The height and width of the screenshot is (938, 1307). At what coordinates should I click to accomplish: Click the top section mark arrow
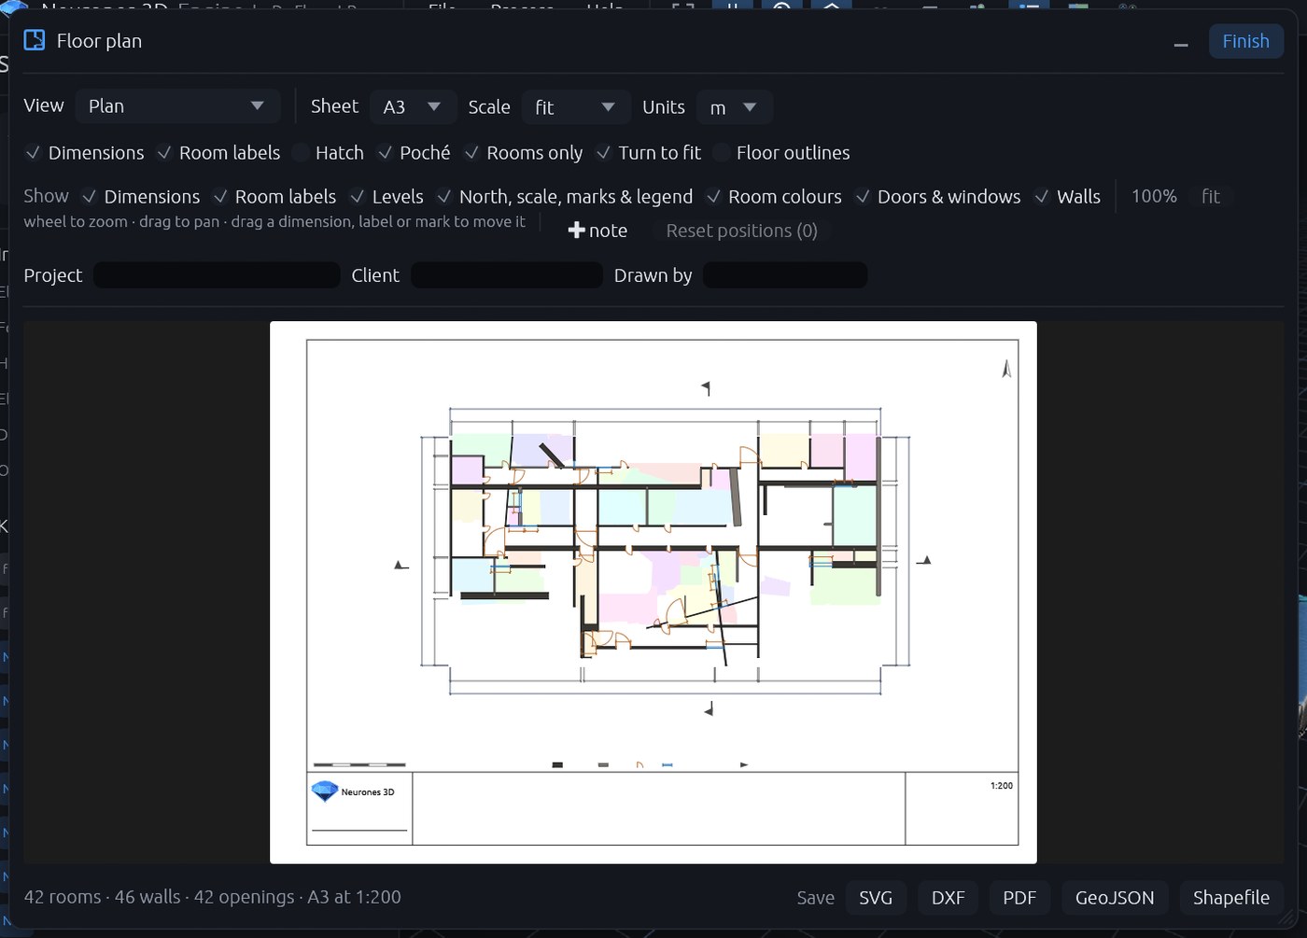click(x=707, y=387)
